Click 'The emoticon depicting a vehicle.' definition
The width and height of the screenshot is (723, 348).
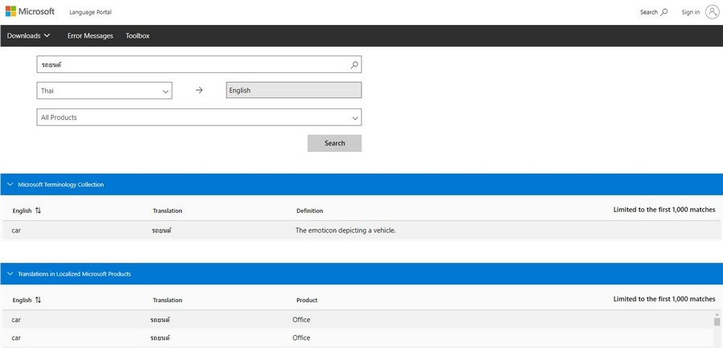click(345, 230)
